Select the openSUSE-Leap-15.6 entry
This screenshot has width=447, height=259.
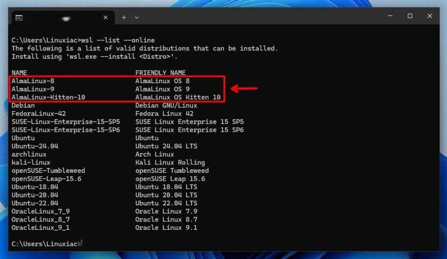click(46, 179)
